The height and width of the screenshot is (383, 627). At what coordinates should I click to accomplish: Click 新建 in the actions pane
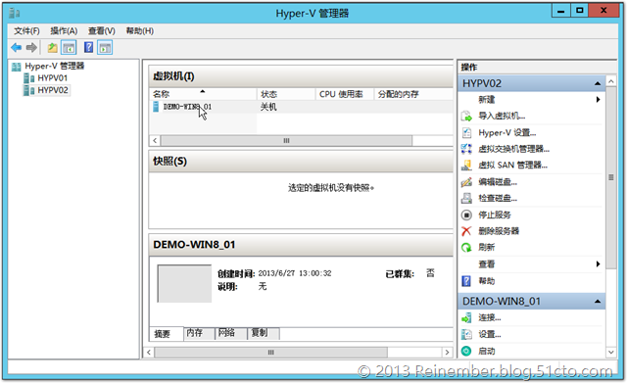487,100
